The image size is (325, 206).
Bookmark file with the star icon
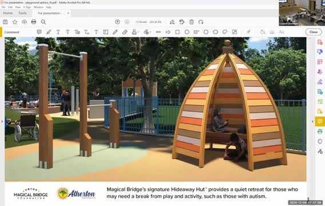coord(15,22)
